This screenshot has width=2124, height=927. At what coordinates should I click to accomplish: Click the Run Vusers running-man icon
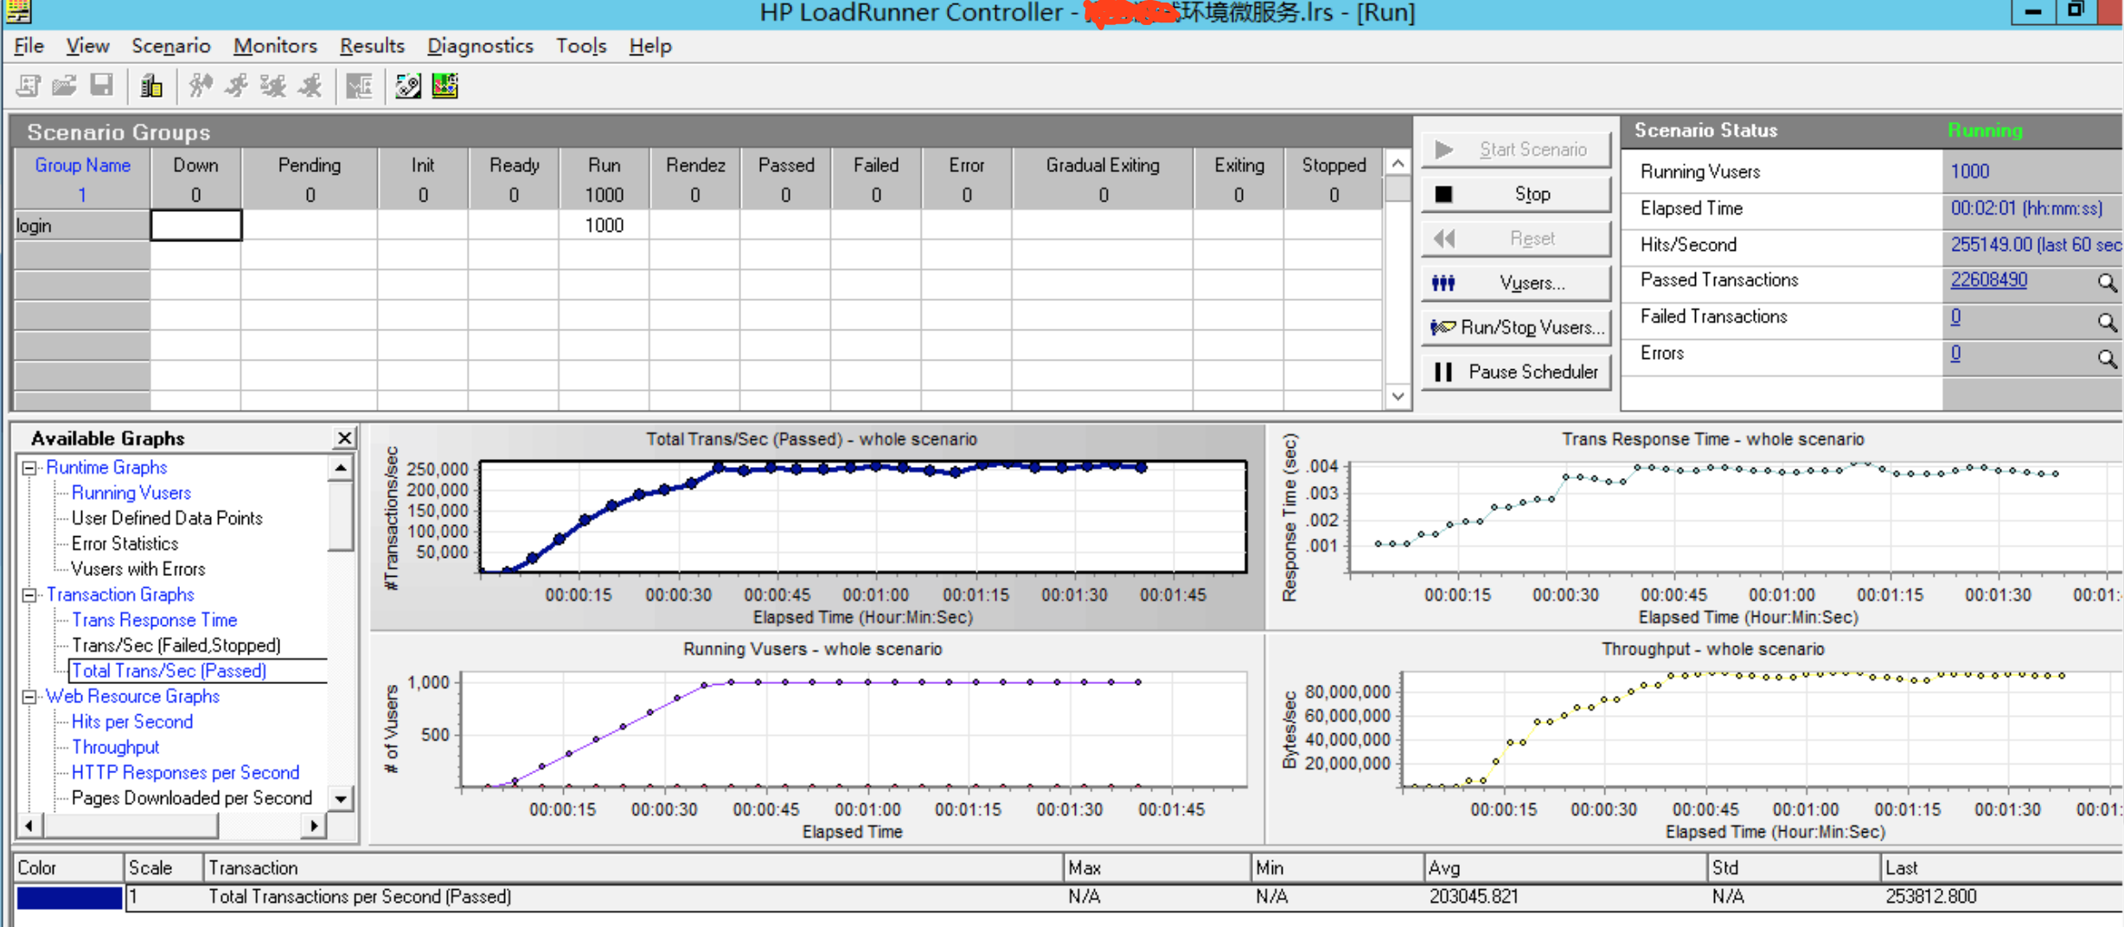tap(237, 86)
